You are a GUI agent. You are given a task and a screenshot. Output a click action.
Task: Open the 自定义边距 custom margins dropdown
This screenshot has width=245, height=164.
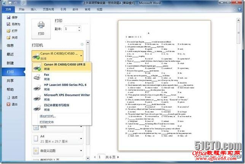[57, 151]
